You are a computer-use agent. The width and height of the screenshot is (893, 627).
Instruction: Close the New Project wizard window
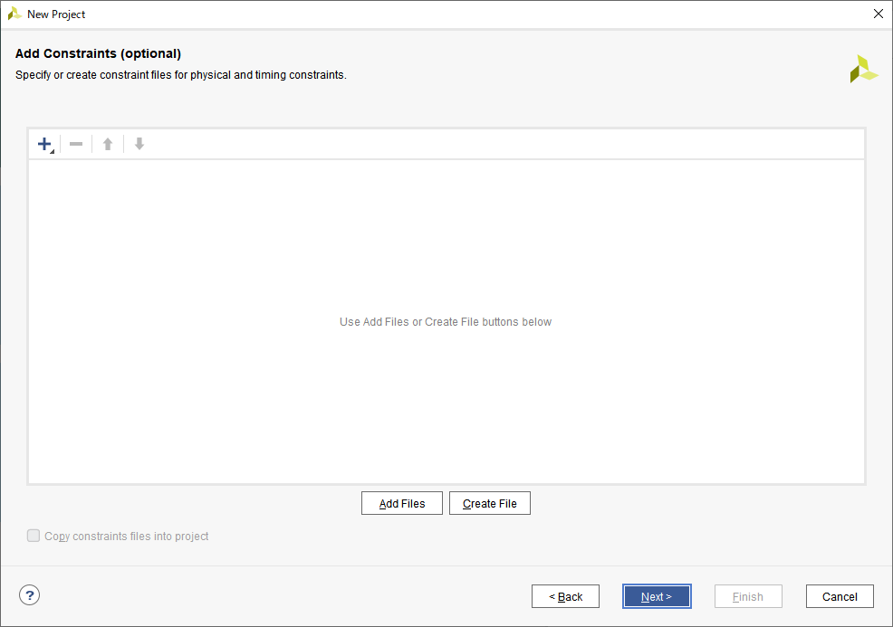click(x=877, y=14)
